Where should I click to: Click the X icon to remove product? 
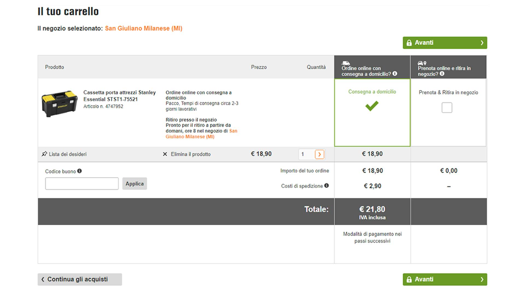(165, 154)
